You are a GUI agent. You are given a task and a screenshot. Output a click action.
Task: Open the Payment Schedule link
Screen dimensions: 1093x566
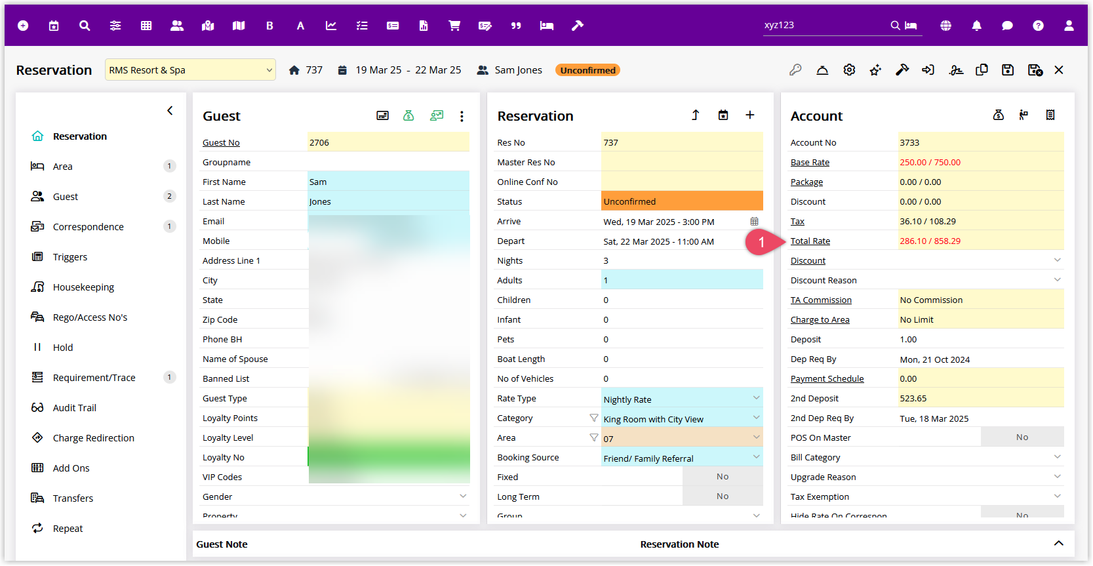[x=827, y=379]
